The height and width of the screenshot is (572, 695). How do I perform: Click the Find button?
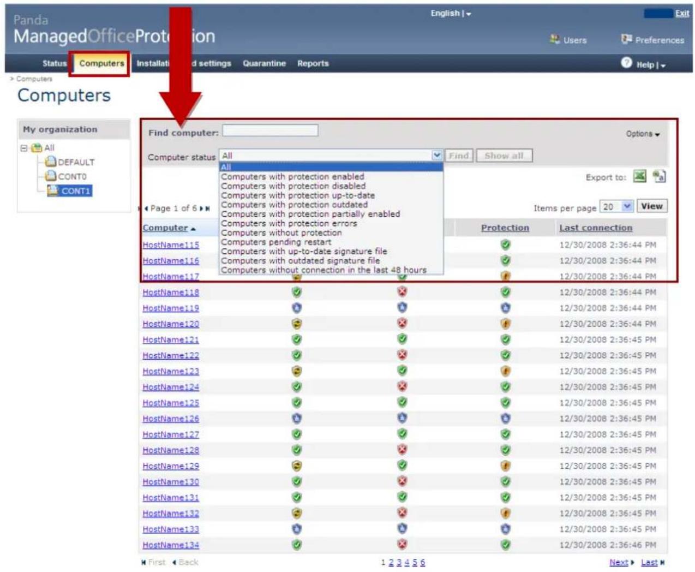click(459, 156)
